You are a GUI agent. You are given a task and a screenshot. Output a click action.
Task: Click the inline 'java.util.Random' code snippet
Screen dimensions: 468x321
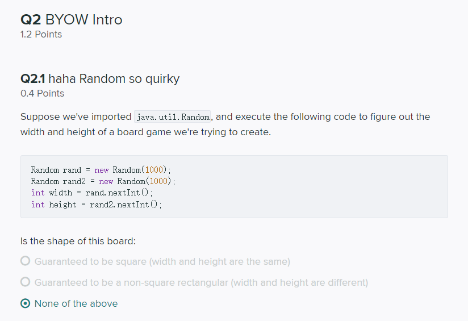coord(173,117)
